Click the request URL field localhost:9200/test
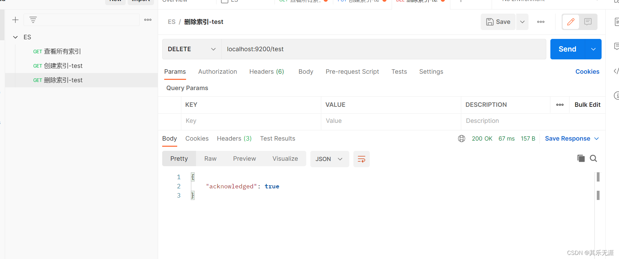Screen dimensions: 619x259 (x=384, y=49)
